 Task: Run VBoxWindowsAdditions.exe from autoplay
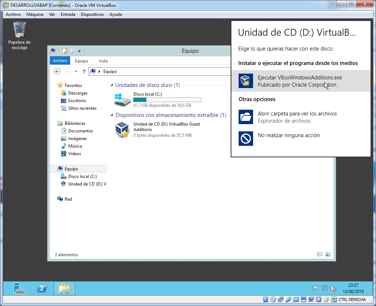(301, 81)
